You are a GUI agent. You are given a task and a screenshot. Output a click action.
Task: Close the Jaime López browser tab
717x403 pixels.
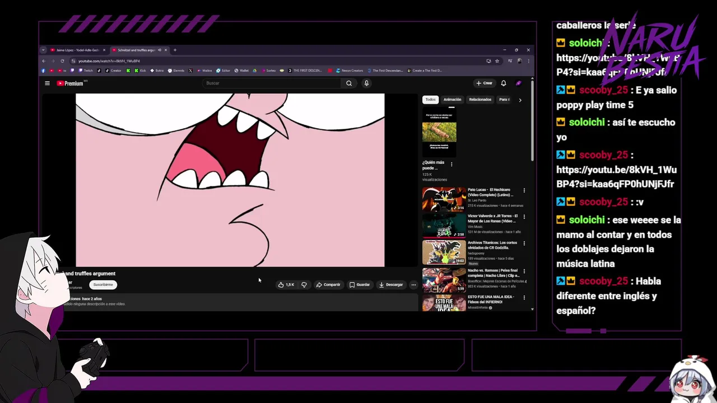pos(104,50)
